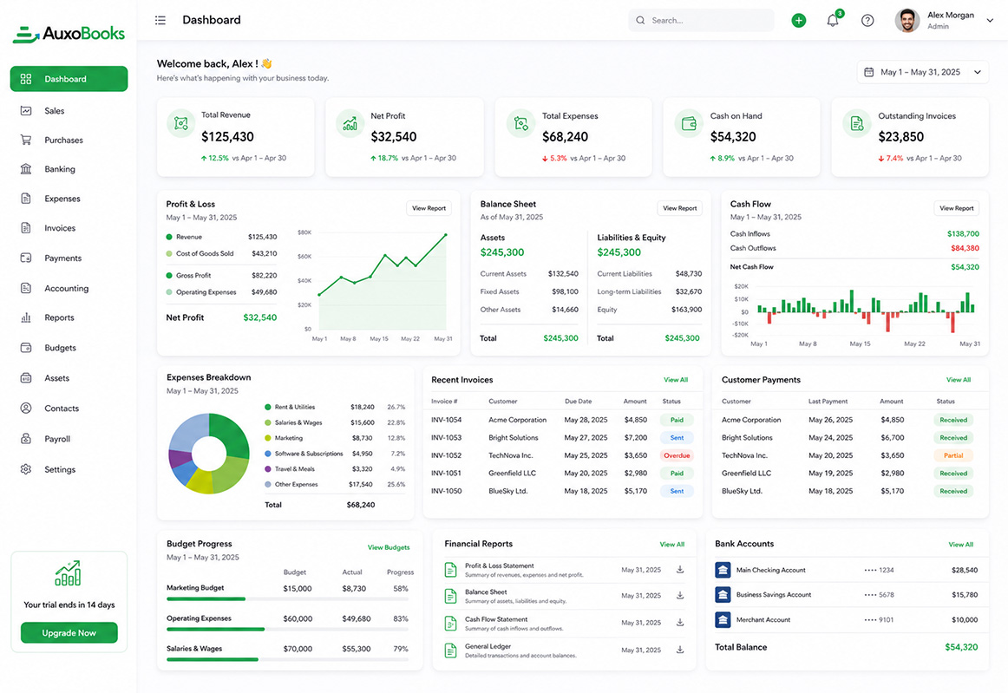Click the General Ledger document icon

point(450,651)
